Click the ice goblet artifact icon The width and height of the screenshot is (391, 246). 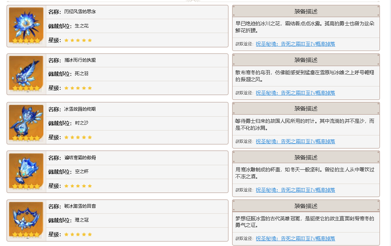click(x=26, y=171)
